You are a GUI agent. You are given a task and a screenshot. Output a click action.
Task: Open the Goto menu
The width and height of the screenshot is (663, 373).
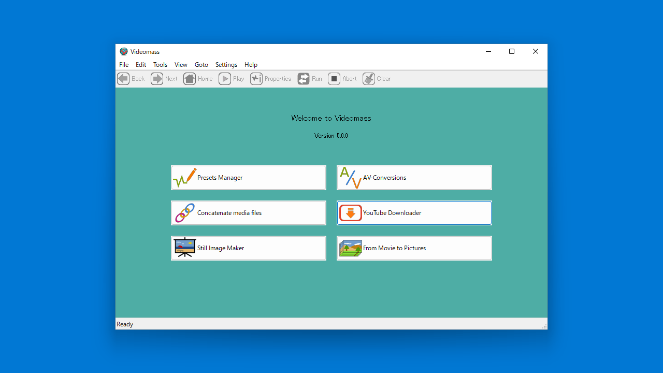[201, 65]
